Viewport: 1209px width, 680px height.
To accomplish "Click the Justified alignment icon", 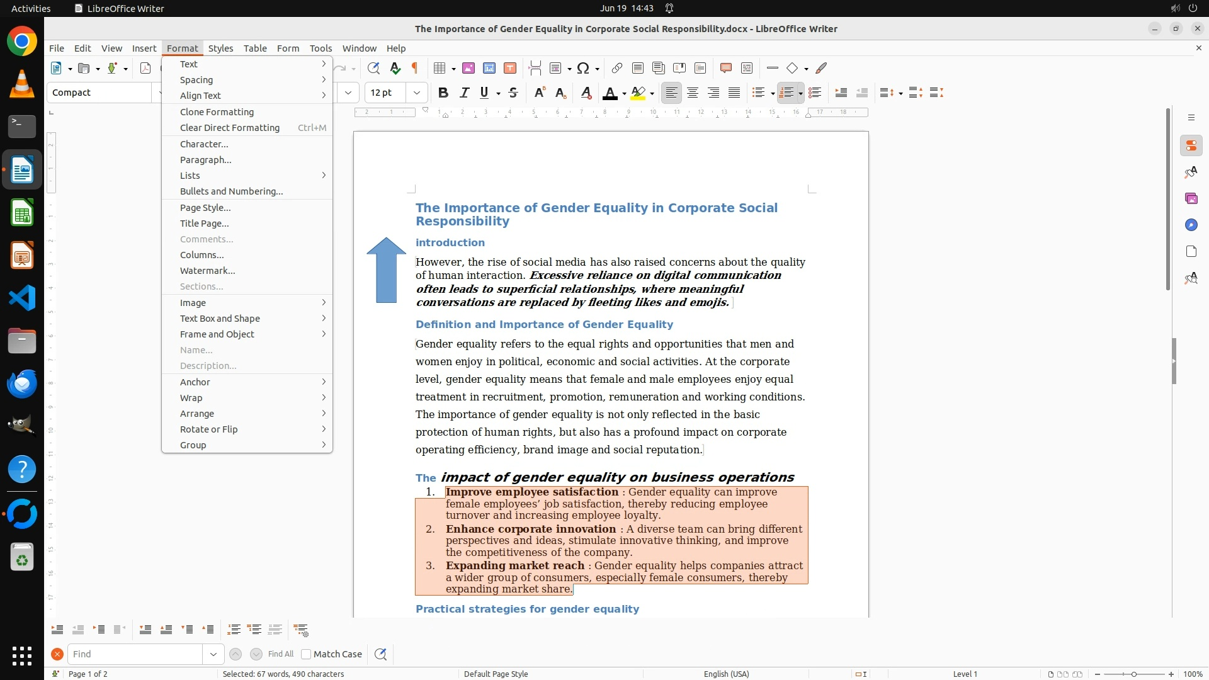I will 734,93.
